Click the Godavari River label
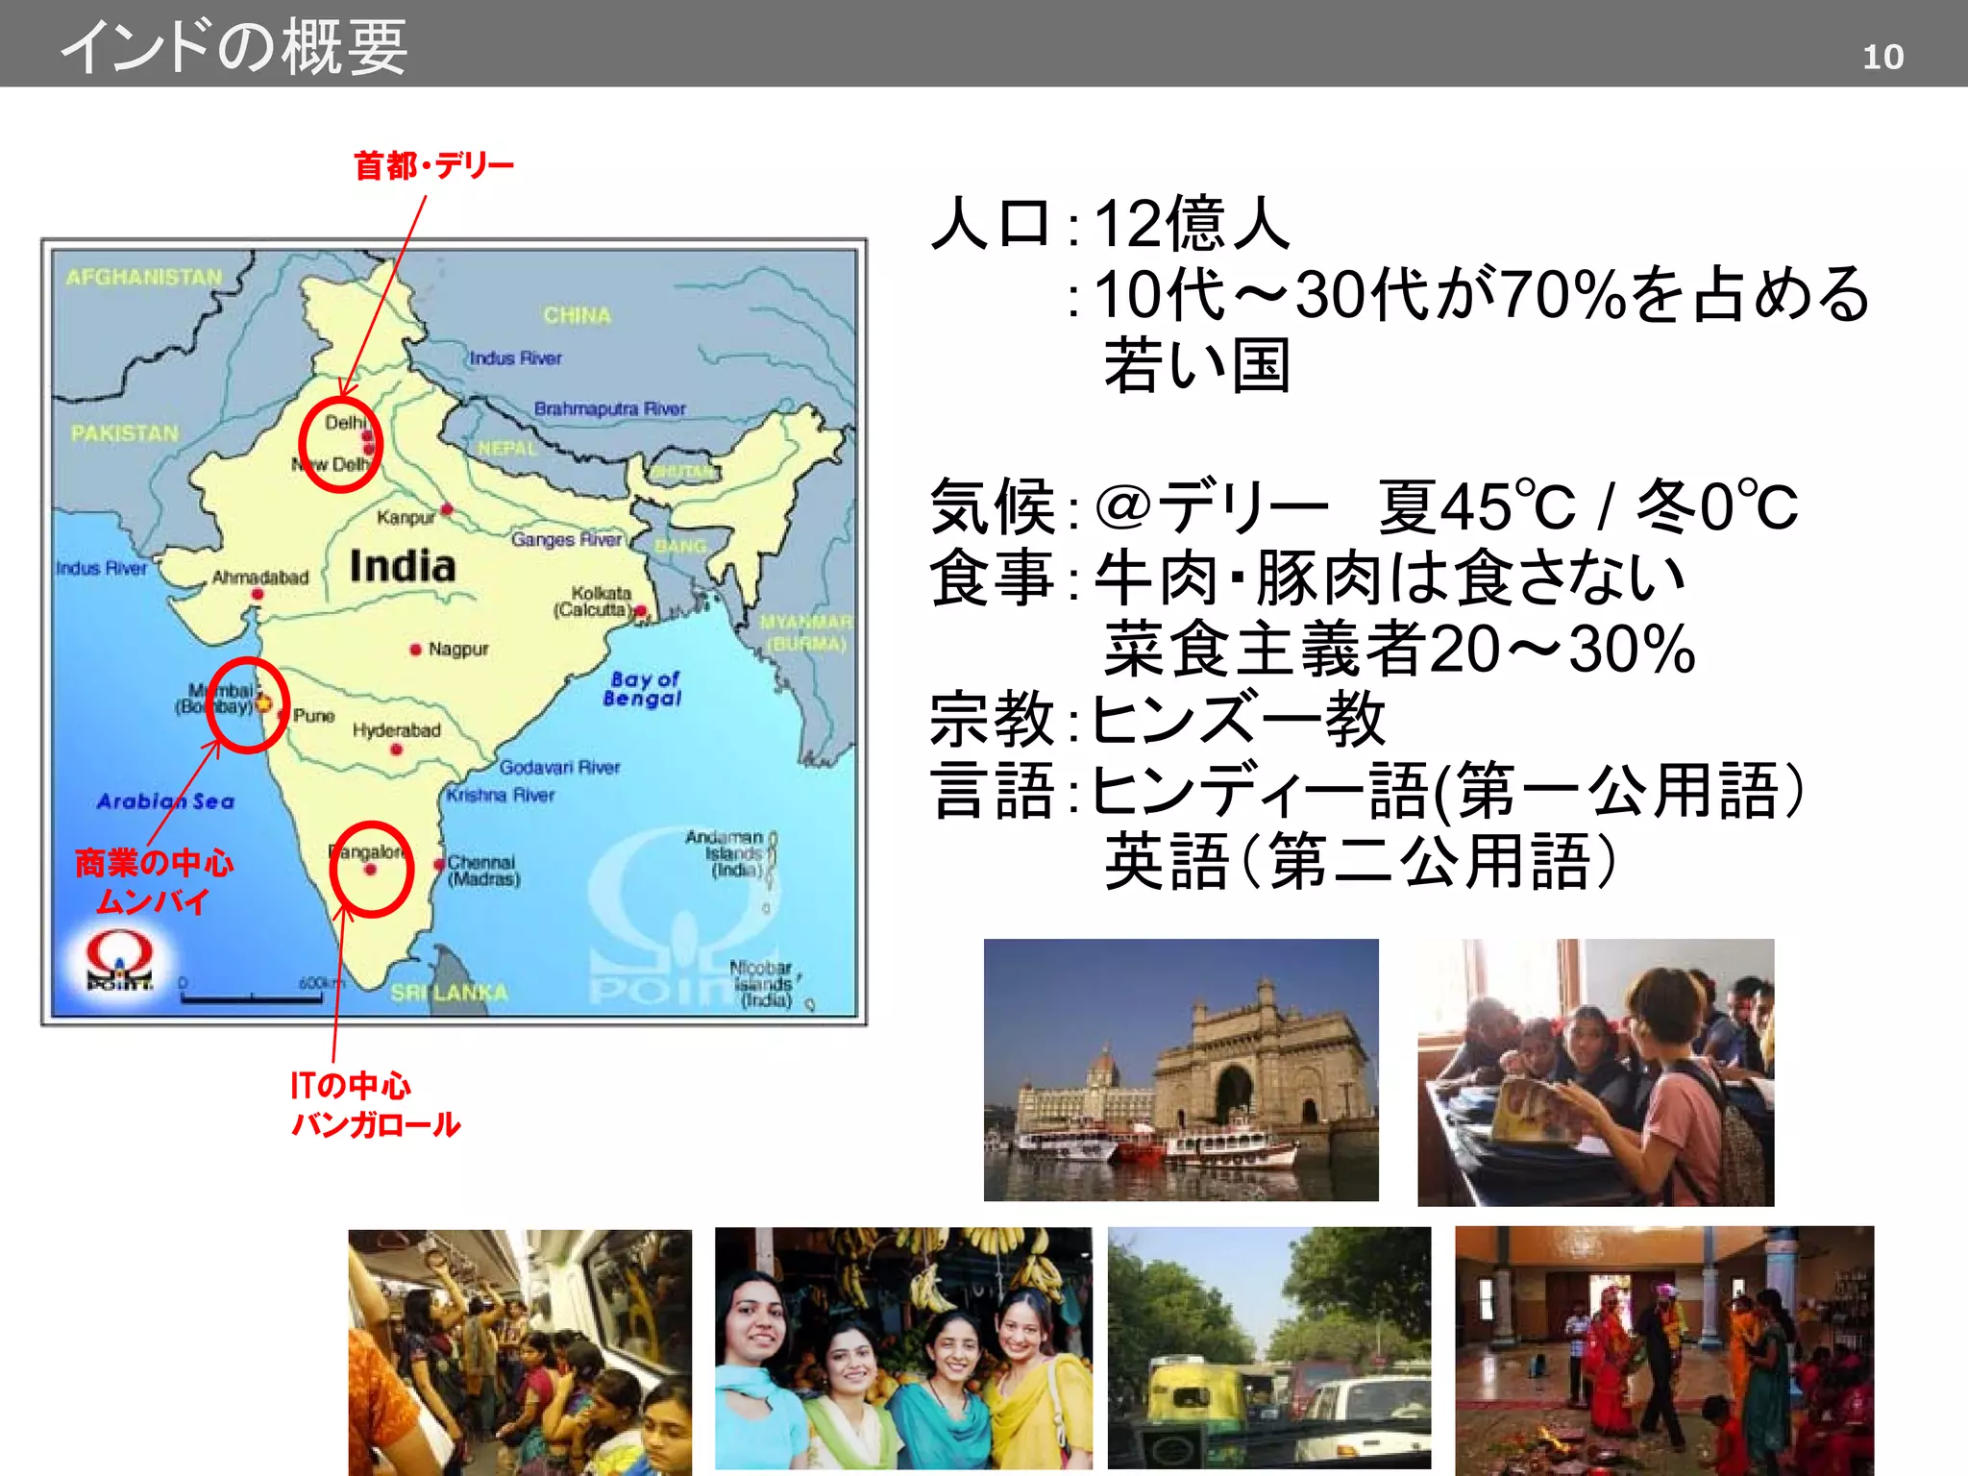This screenshot has height=1476, width=1968. [559, 767]
